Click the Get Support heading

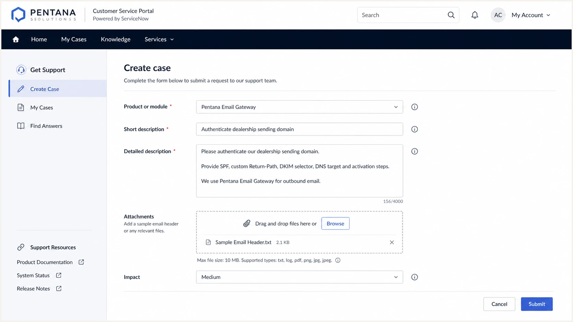[x=48, y=70]
